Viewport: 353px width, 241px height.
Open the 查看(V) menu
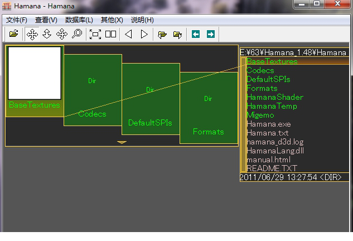coord(46,20)
